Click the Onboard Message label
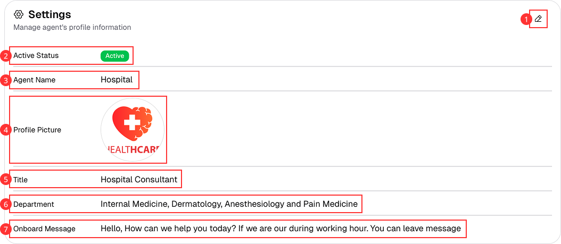561x244 pixels. point(44,229)
